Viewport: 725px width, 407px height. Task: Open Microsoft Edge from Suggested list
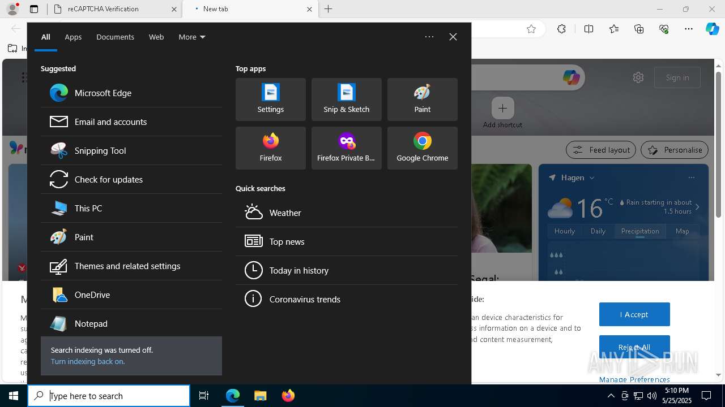[131, 93]
